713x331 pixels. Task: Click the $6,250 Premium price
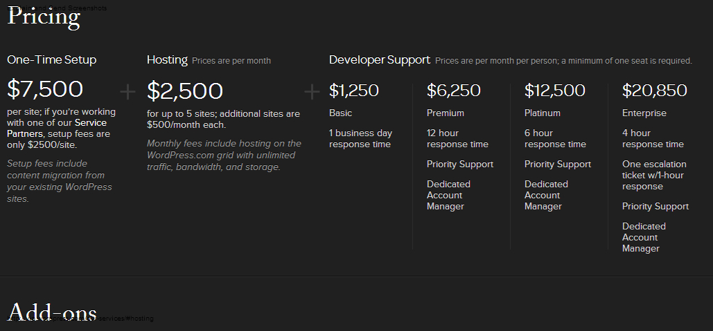[454, 91]
